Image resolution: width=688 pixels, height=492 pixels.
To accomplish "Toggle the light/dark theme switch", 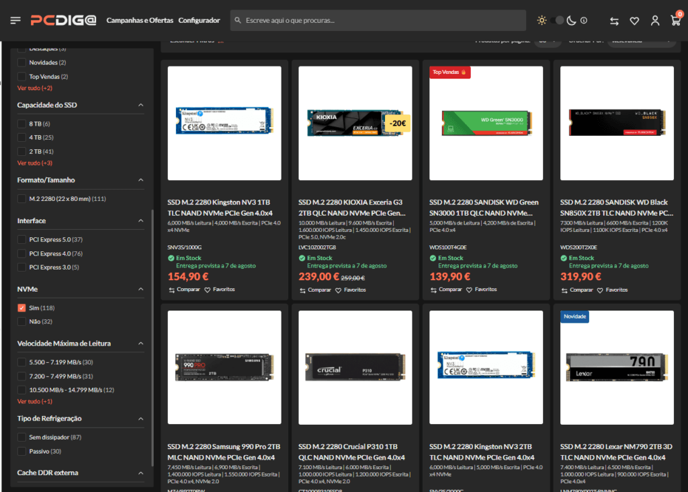I will click(x=556, y=20).
